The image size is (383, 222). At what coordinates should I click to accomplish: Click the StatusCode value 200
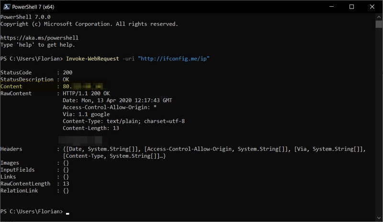68,73
